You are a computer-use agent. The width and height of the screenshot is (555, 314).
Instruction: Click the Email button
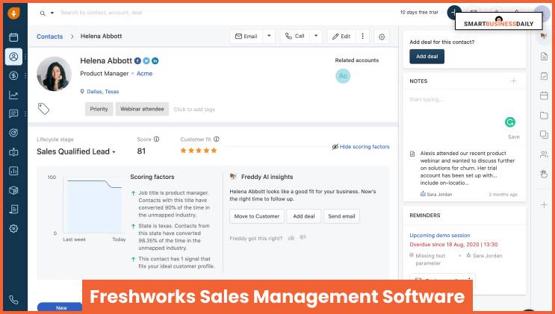pos(247,36)
